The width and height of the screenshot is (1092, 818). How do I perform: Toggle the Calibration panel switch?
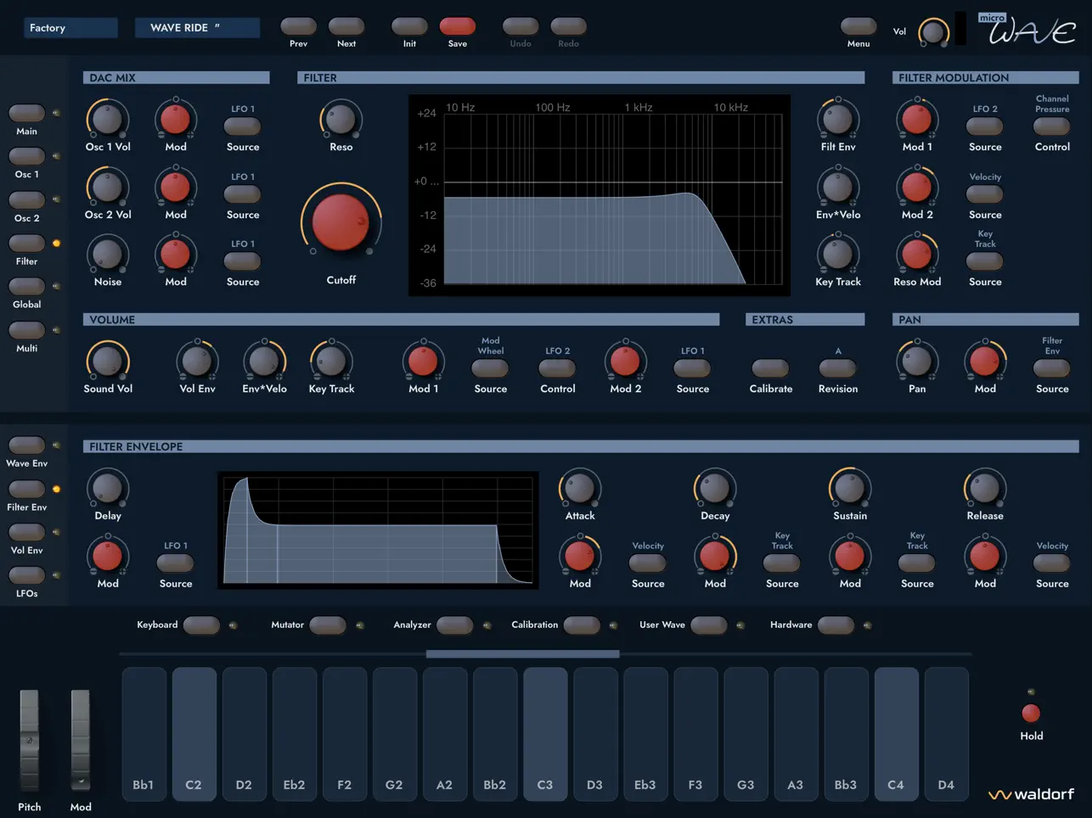pos(582,625)
